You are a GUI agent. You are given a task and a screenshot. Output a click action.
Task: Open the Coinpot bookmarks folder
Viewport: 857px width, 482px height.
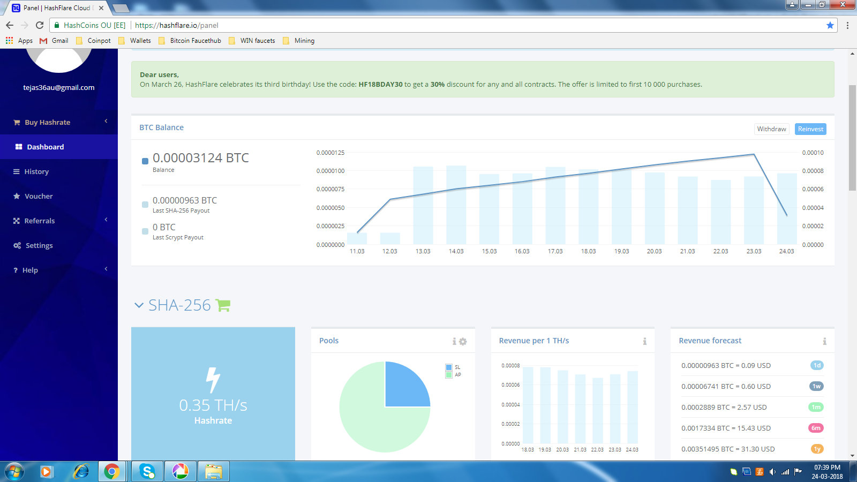click(x=94, y=41)
